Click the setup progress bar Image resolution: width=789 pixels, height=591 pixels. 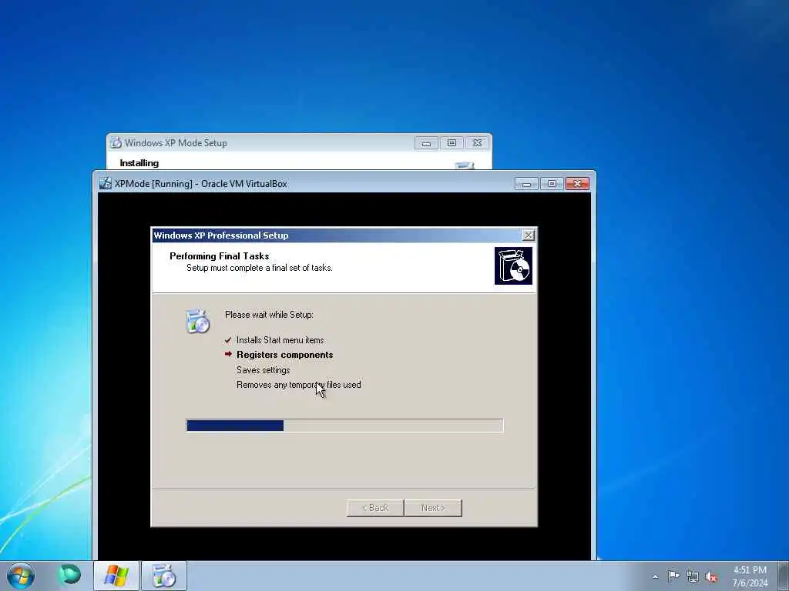(x=344, y=426)
